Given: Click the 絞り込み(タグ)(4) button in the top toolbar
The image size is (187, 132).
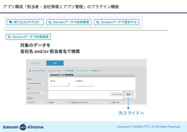Looking at the screenshot, I should coord(25,22).
